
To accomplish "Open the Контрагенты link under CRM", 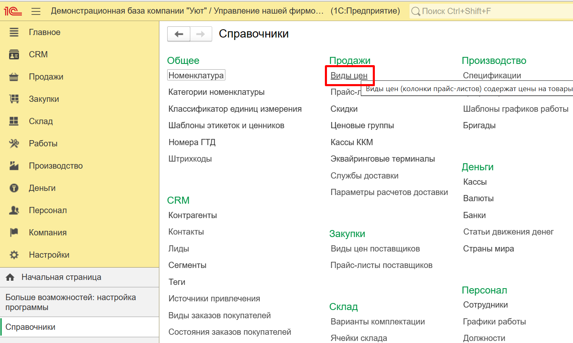I will coord(192,215).
